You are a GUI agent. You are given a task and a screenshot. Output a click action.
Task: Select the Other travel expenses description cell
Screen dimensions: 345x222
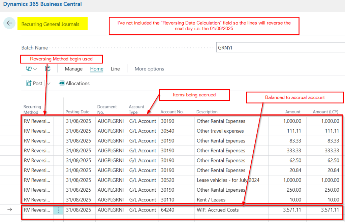220,131
